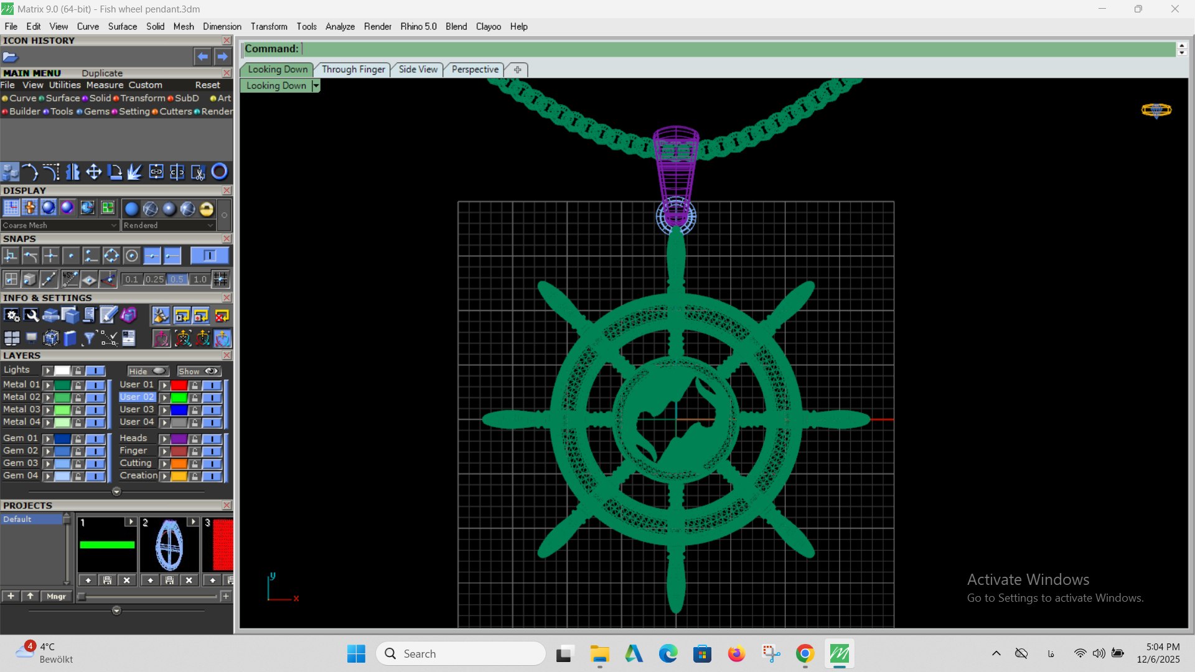Viewport: 1195px width, 672px height.
Task: Click into the Command input field
Action: tap(738, 49)
